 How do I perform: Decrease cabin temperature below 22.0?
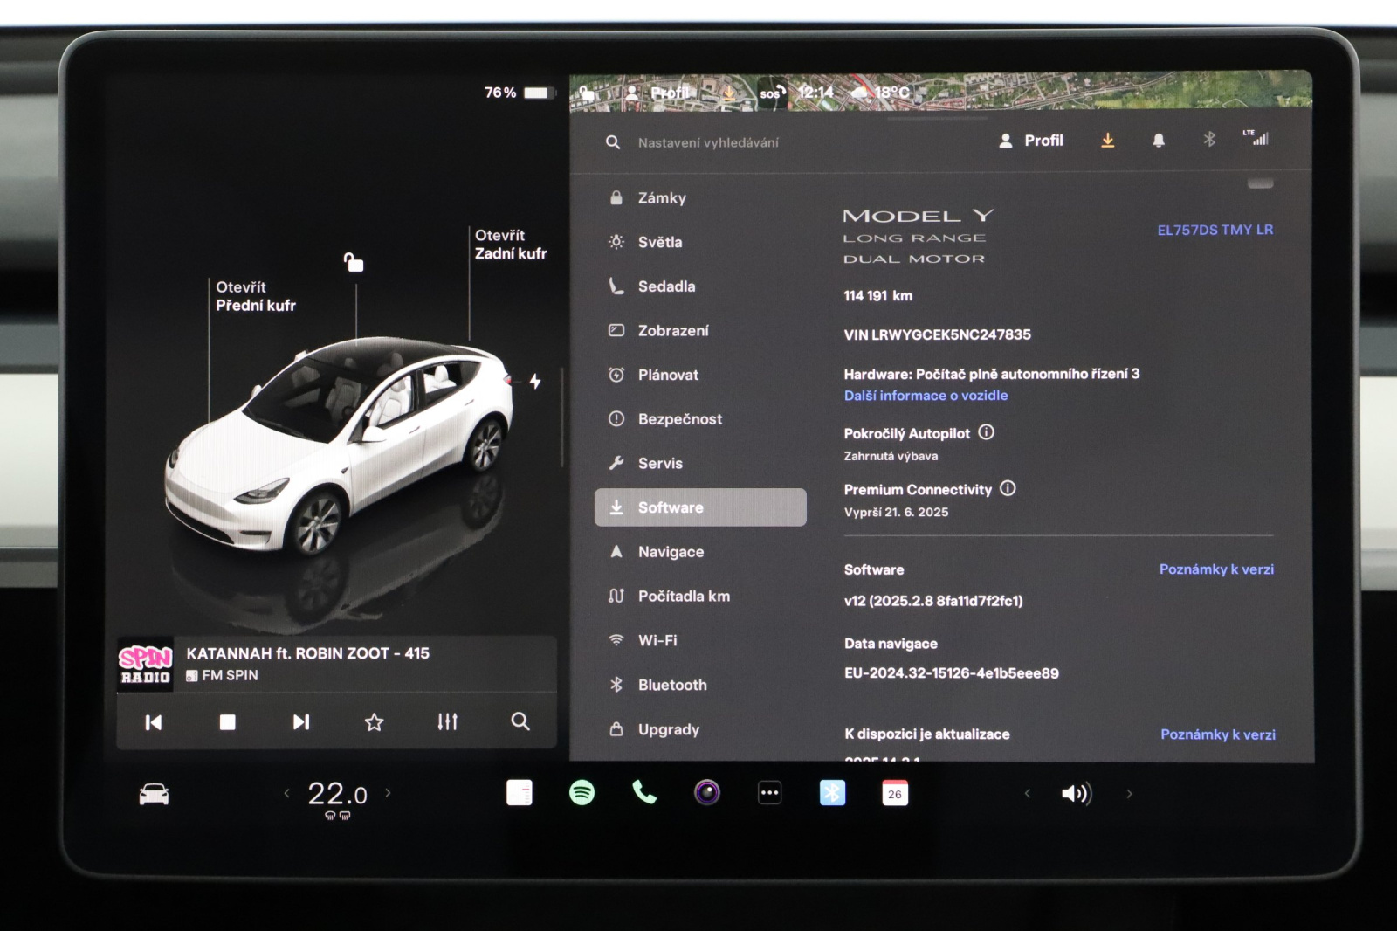[286, 793]
